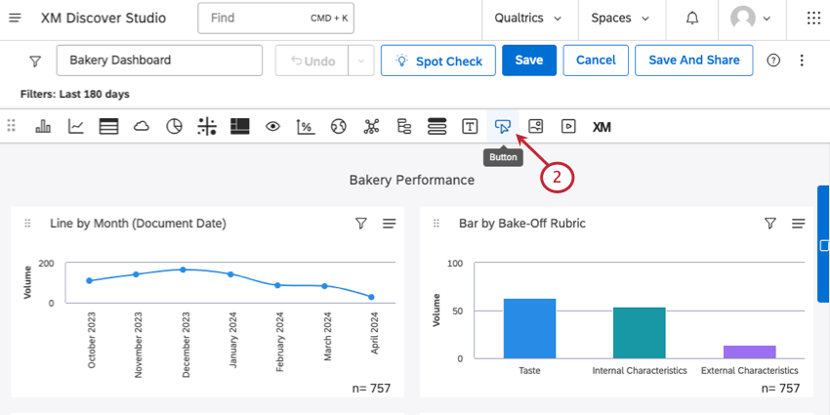Expand the Qualtrics dropdown
Screen dimensions: 830x415
click(x=528, y=19)
